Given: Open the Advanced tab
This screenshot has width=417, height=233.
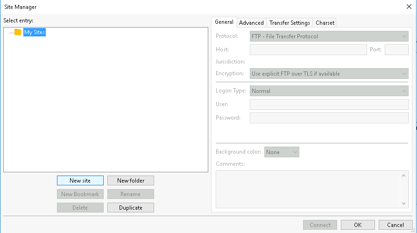Looking at the screenshot, I should click(251, 23).
